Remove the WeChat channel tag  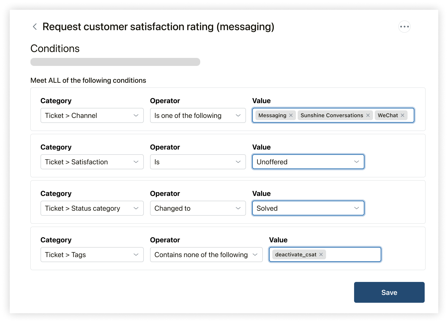point(403,115)
